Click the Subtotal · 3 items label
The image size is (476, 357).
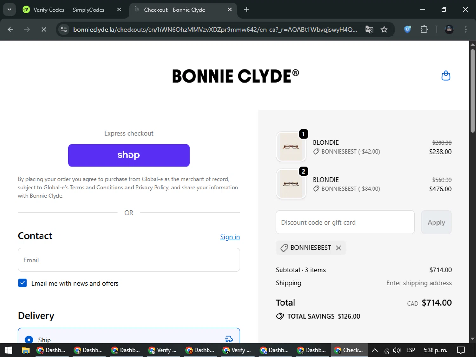[301, 270]
